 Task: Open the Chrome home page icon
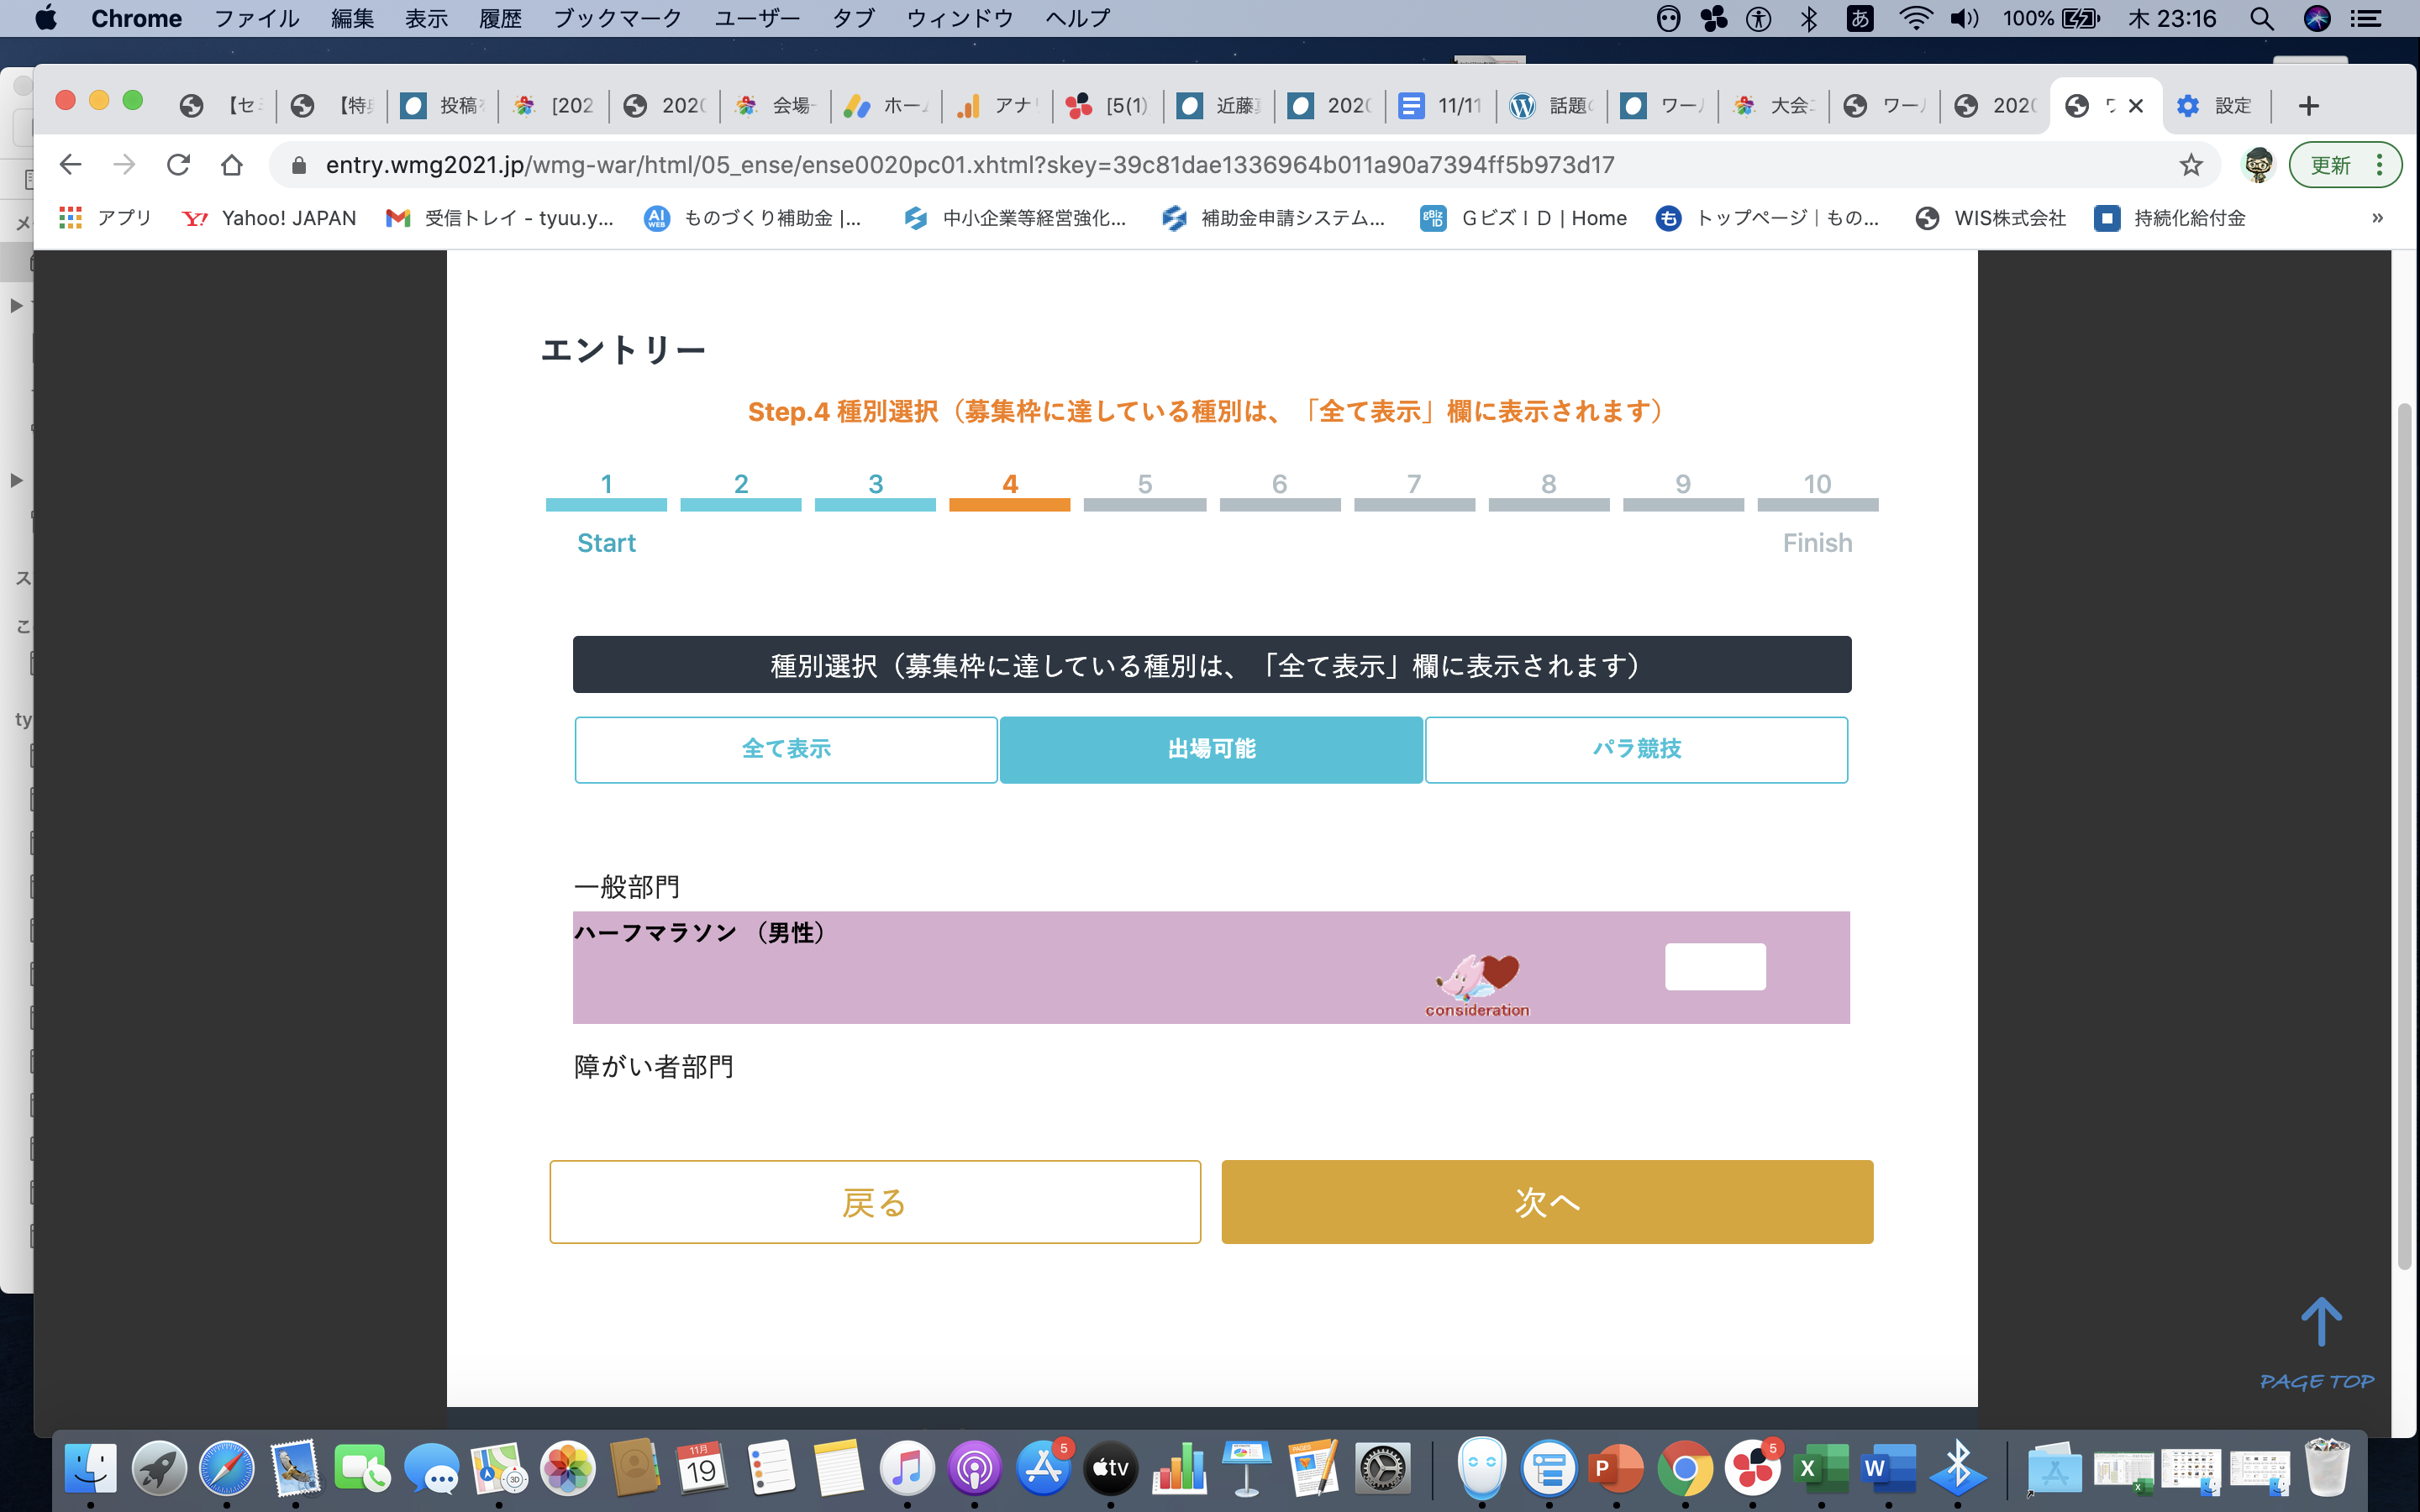coord(232,165)
